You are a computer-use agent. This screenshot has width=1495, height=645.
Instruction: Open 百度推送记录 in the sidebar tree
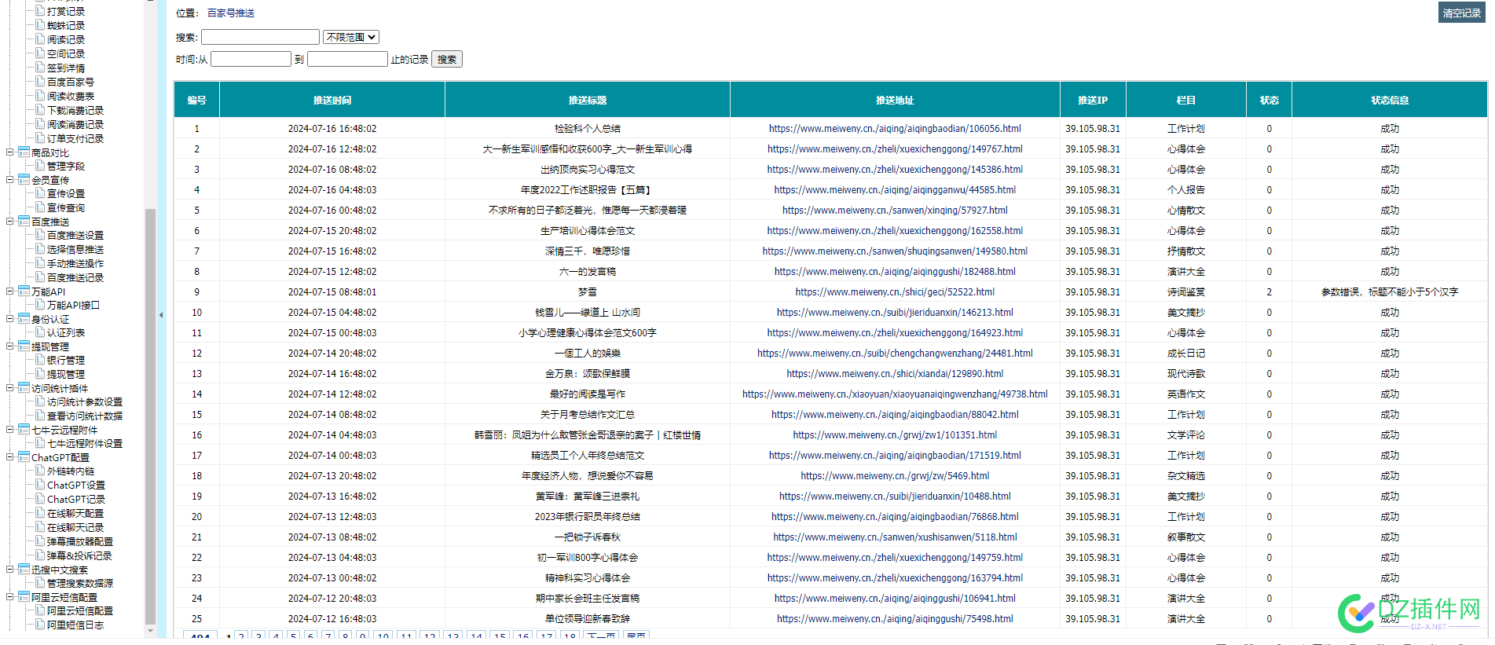tap(75, 278)
